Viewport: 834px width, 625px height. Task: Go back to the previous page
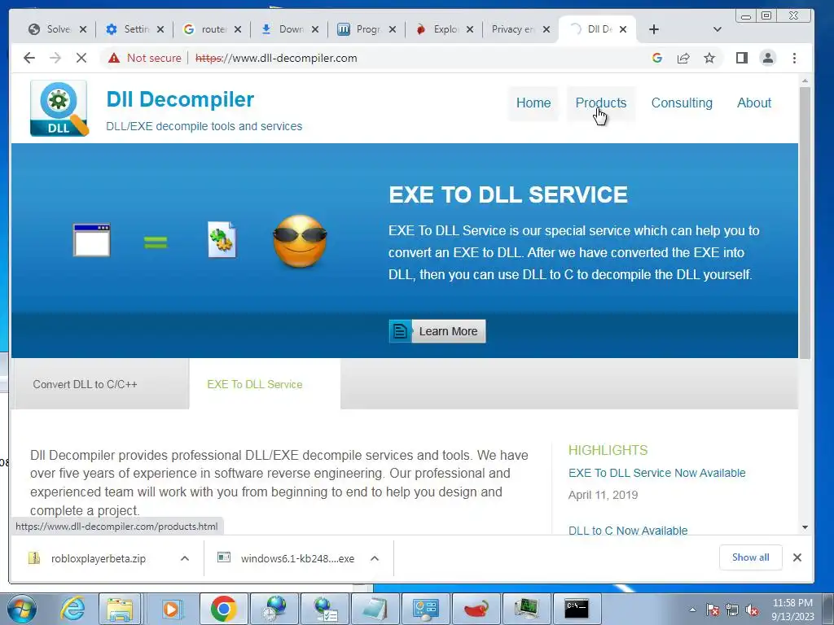pos(29,58)
